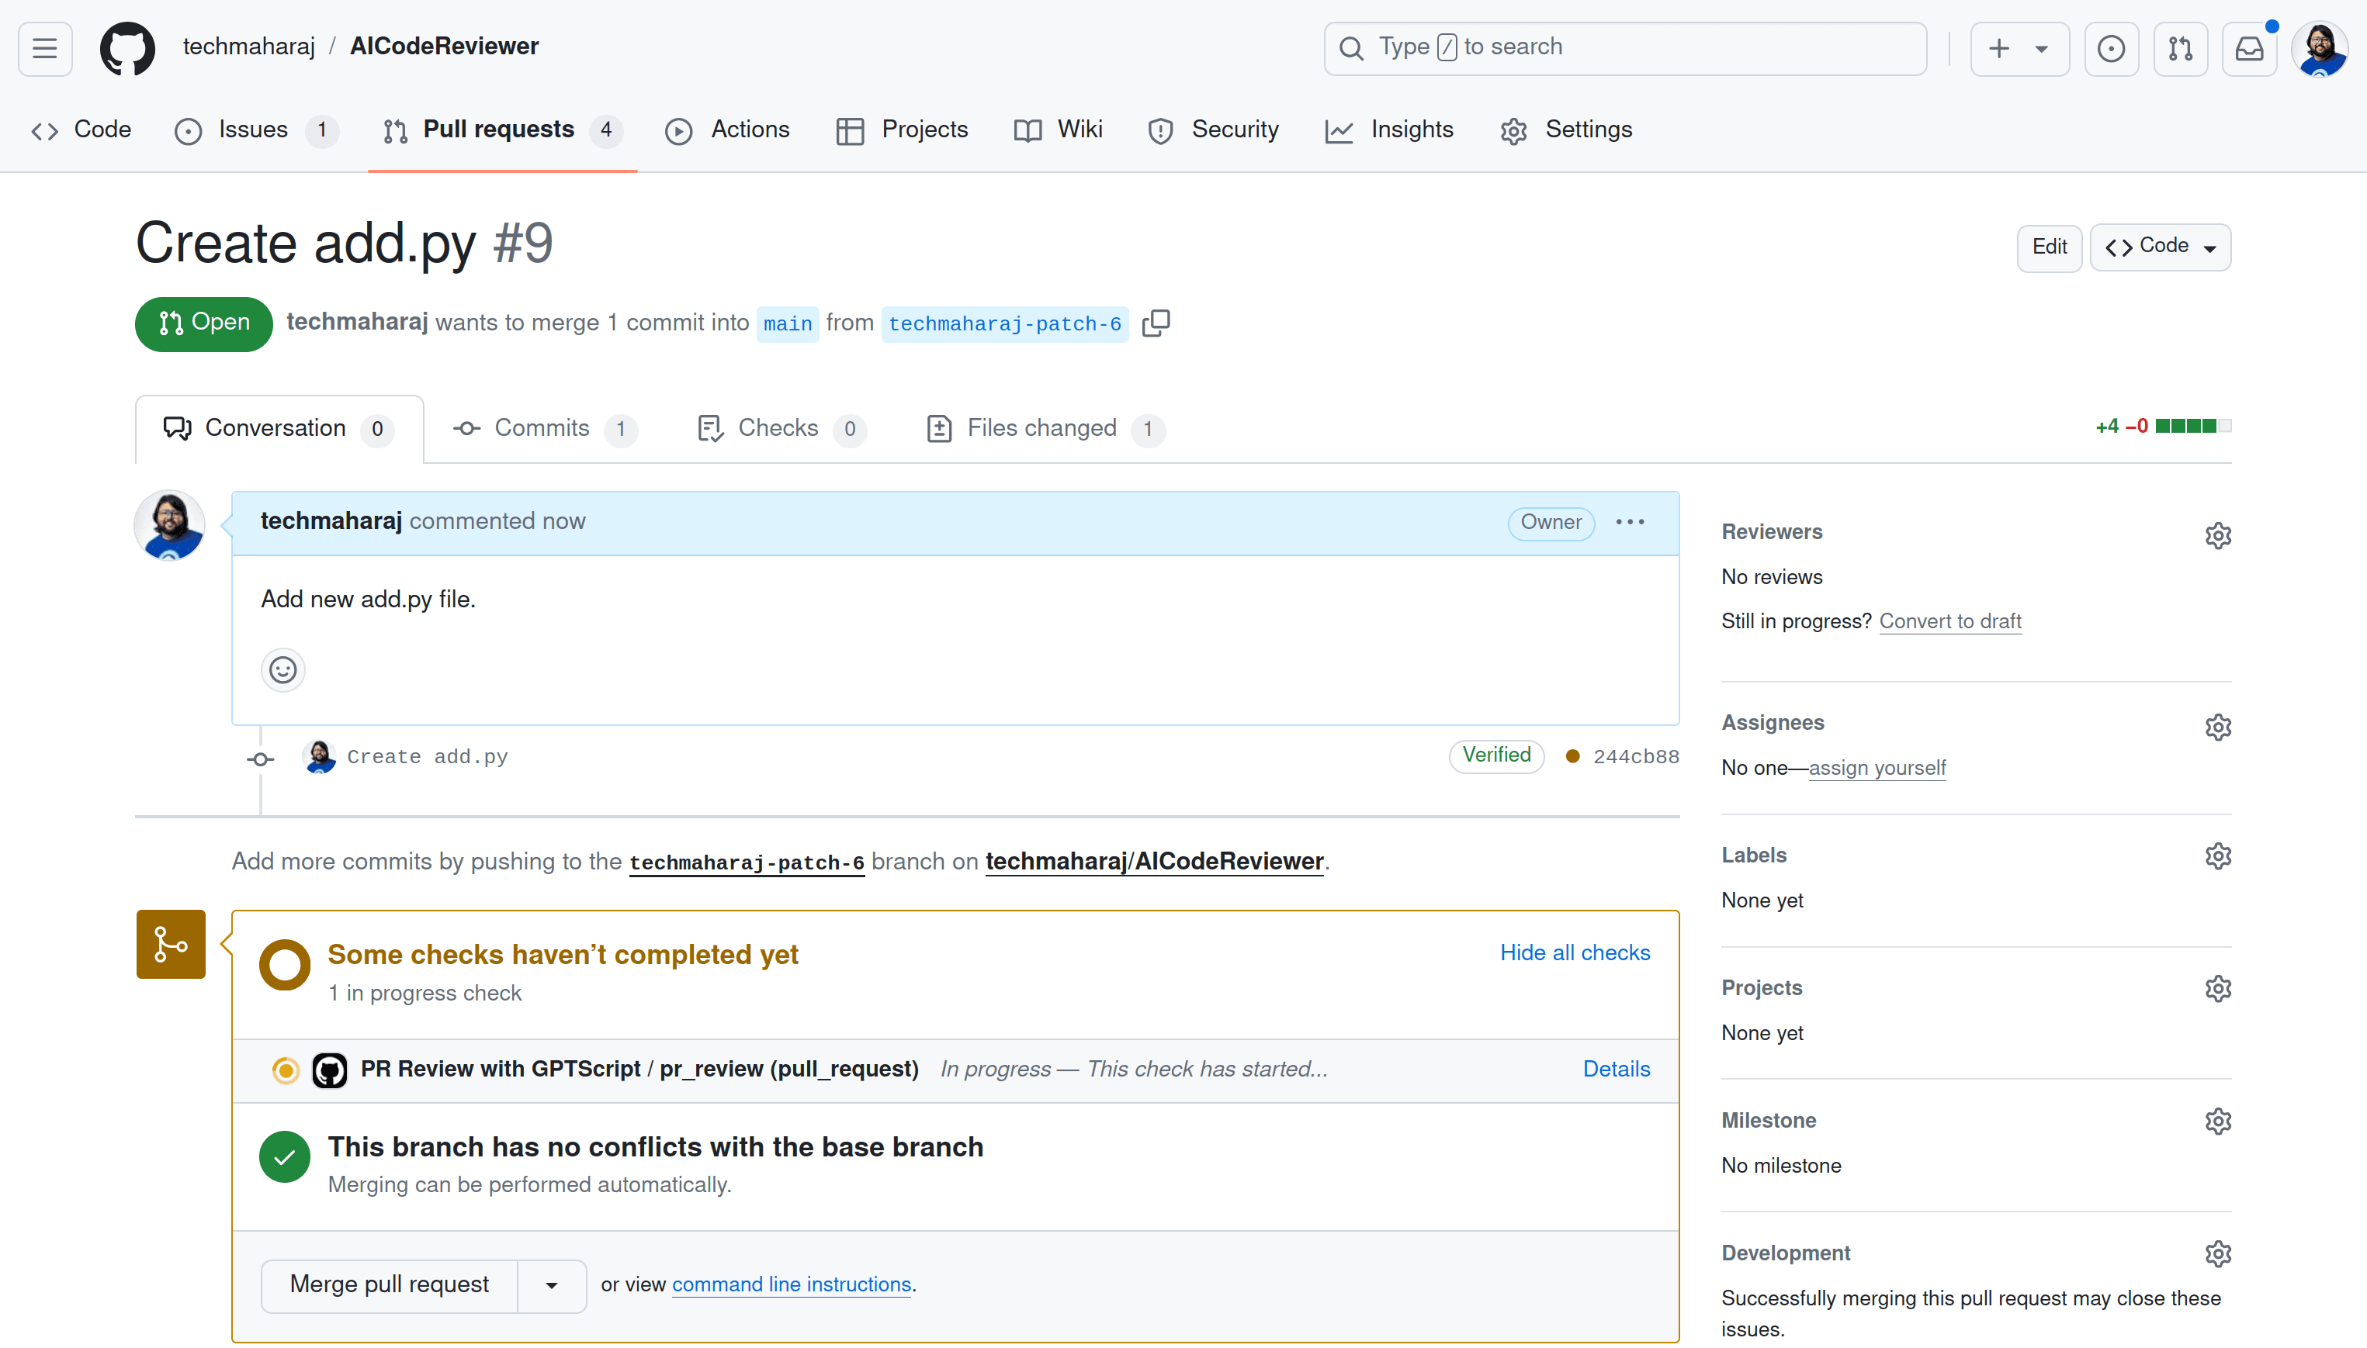
Task: Click the Owner badge on comment
Action: coord(1551,522)
